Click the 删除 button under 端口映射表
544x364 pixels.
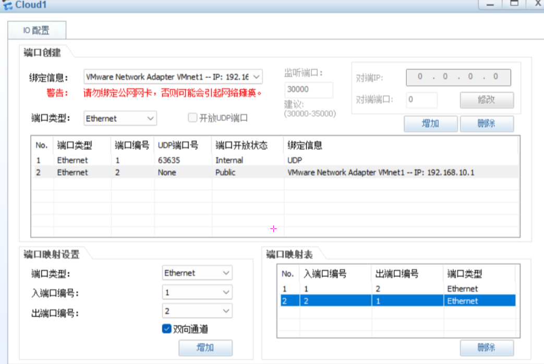[x=487, y=347]
